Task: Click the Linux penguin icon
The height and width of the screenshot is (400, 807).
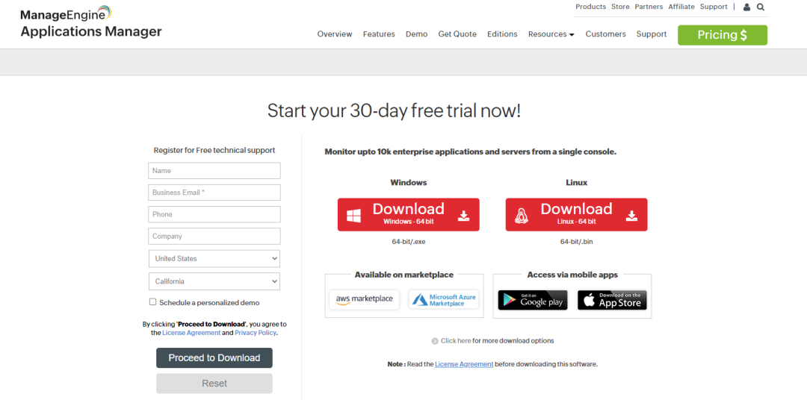Action: (x=522, y=216)
